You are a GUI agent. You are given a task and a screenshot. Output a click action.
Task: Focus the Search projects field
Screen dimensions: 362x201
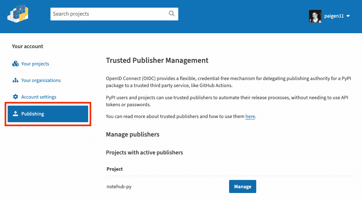(x=114, y=14)
